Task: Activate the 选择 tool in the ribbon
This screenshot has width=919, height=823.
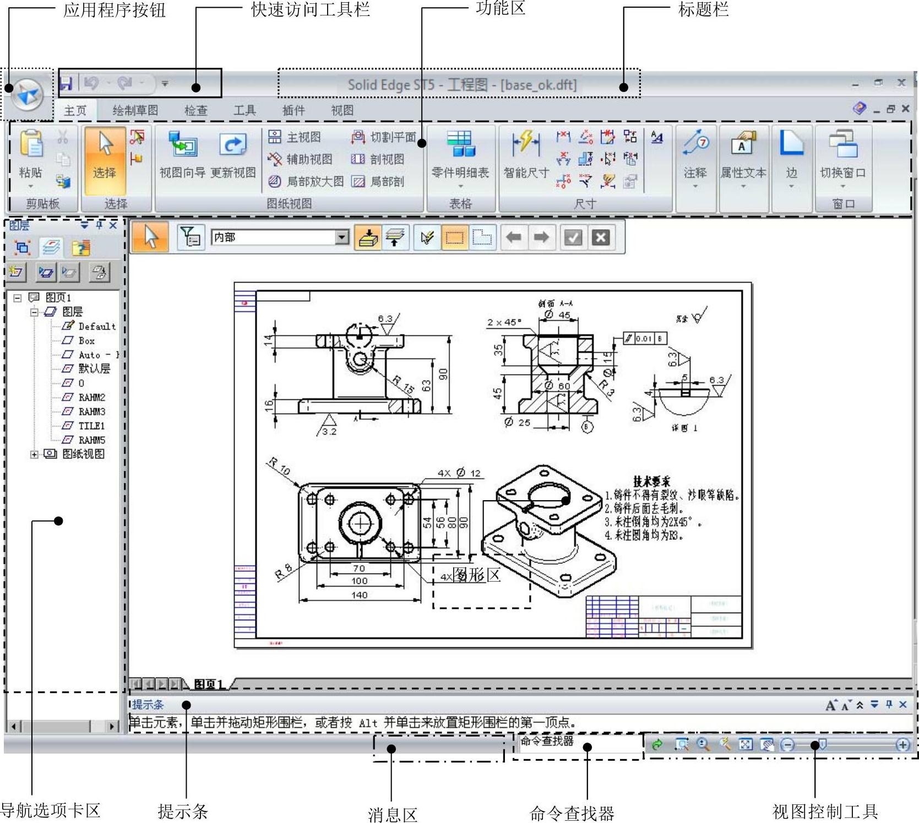Action: click(x=105, y=160)
